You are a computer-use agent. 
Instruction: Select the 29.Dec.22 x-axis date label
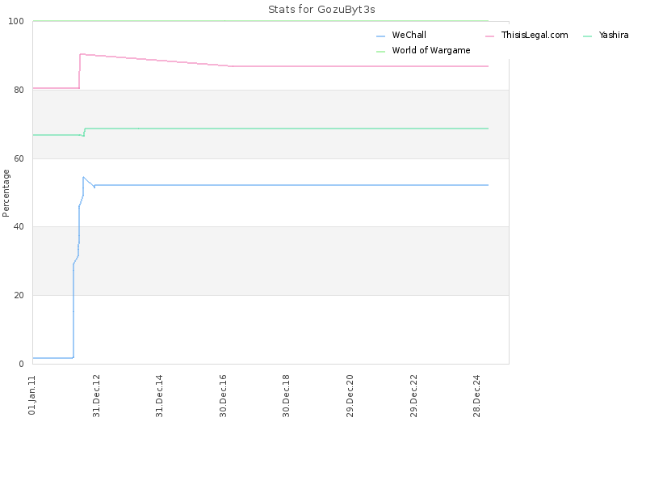click(x=413, y=395)
